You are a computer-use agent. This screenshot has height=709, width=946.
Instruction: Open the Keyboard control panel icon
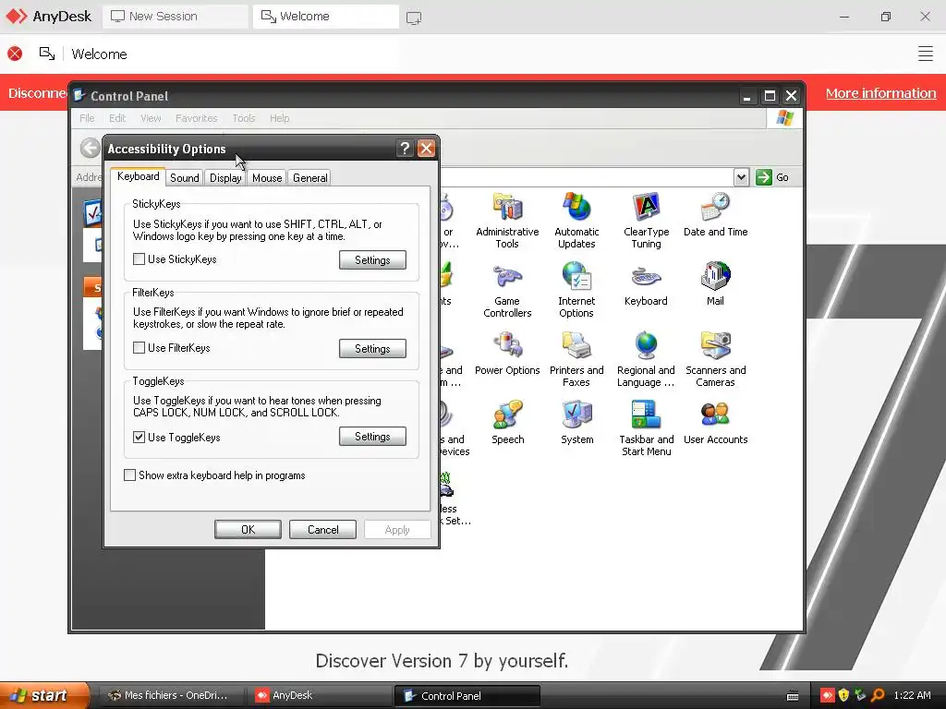[x=646, y=284]
